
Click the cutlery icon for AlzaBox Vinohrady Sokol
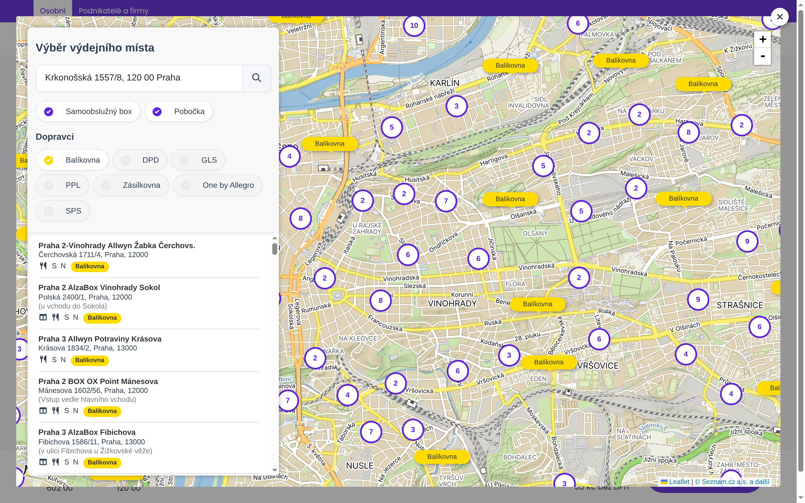pos(55,317)
